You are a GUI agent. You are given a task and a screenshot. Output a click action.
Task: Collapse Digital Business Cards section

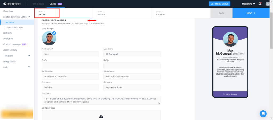click(x=29, y=17)
